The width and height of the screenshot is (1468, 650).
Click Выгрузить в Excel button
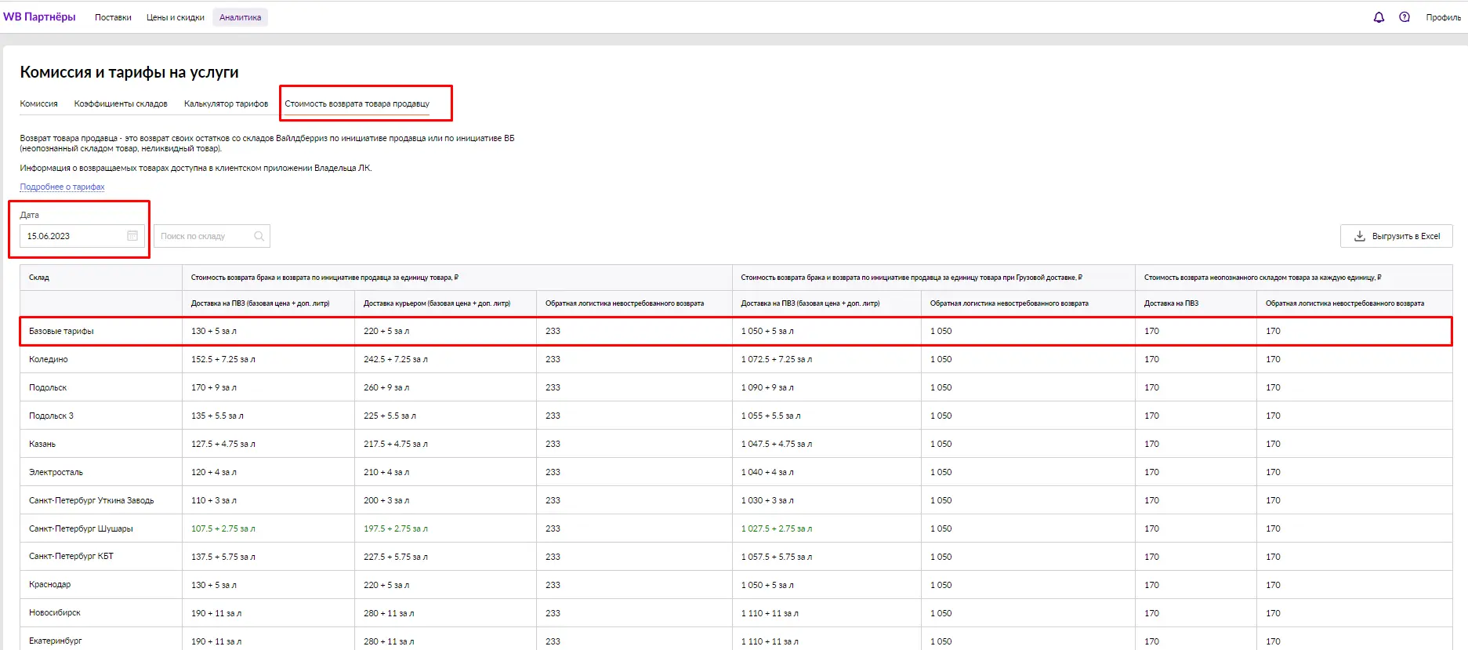pos(1396,236)
